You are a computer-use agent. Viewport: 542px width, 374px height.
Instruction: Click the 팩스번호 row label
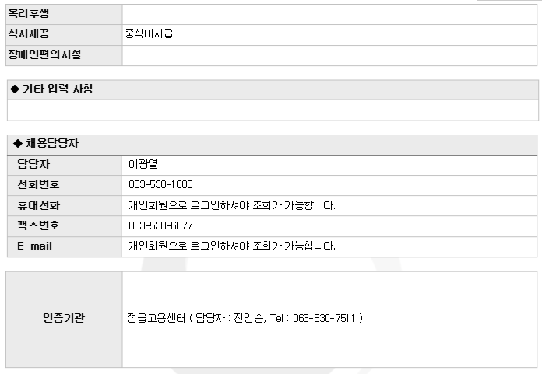pos(38,225)
